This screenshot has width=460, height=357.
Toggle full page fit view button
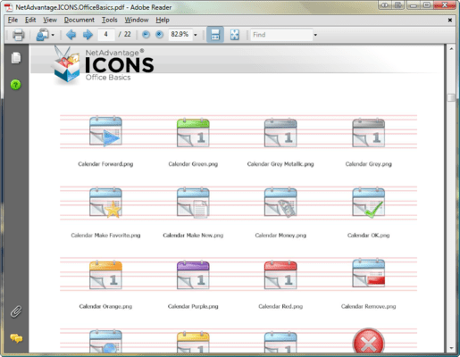[x=235, y=35]
